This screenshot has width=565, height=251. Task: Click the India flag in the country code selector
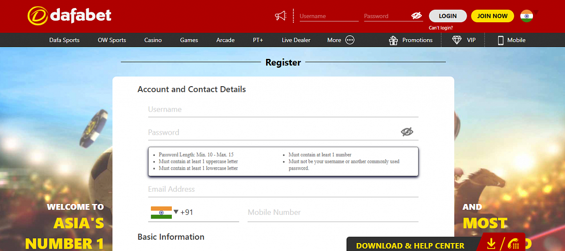point(161,212)
